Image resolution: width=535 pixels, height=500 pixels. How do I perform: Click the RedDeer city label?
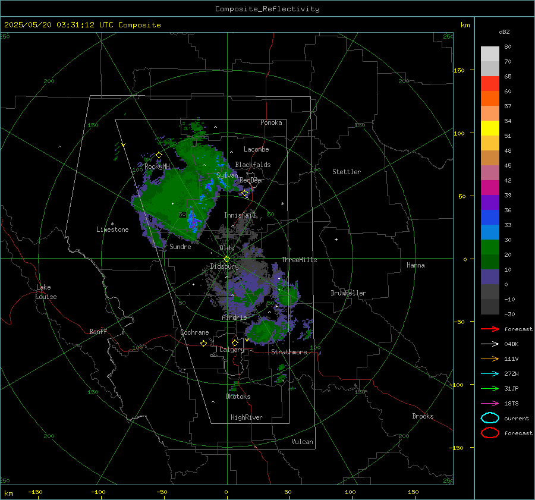tap(252, 180)
